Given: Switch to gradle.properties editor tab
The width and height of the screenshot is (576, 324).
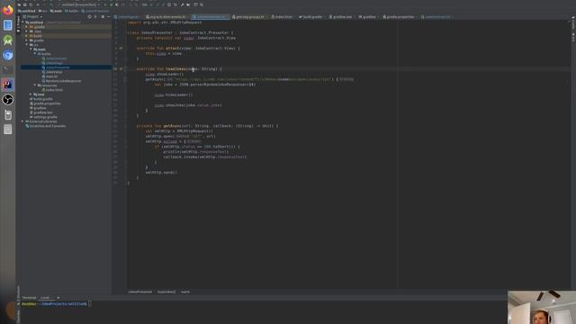Looking at the screenshot, I should coord(400,17).
